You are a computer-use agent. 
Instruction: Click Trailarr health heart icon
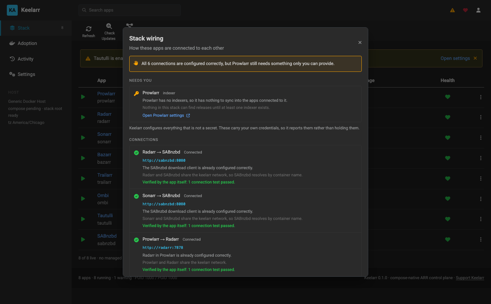tap(448, 179)
